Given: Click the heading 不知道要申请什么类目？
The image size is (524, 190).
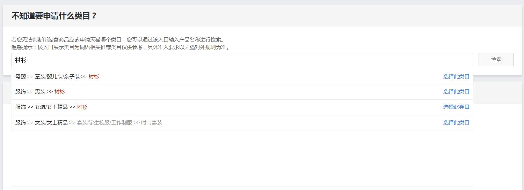Looking at the screenshot, I should coord(54,16).
